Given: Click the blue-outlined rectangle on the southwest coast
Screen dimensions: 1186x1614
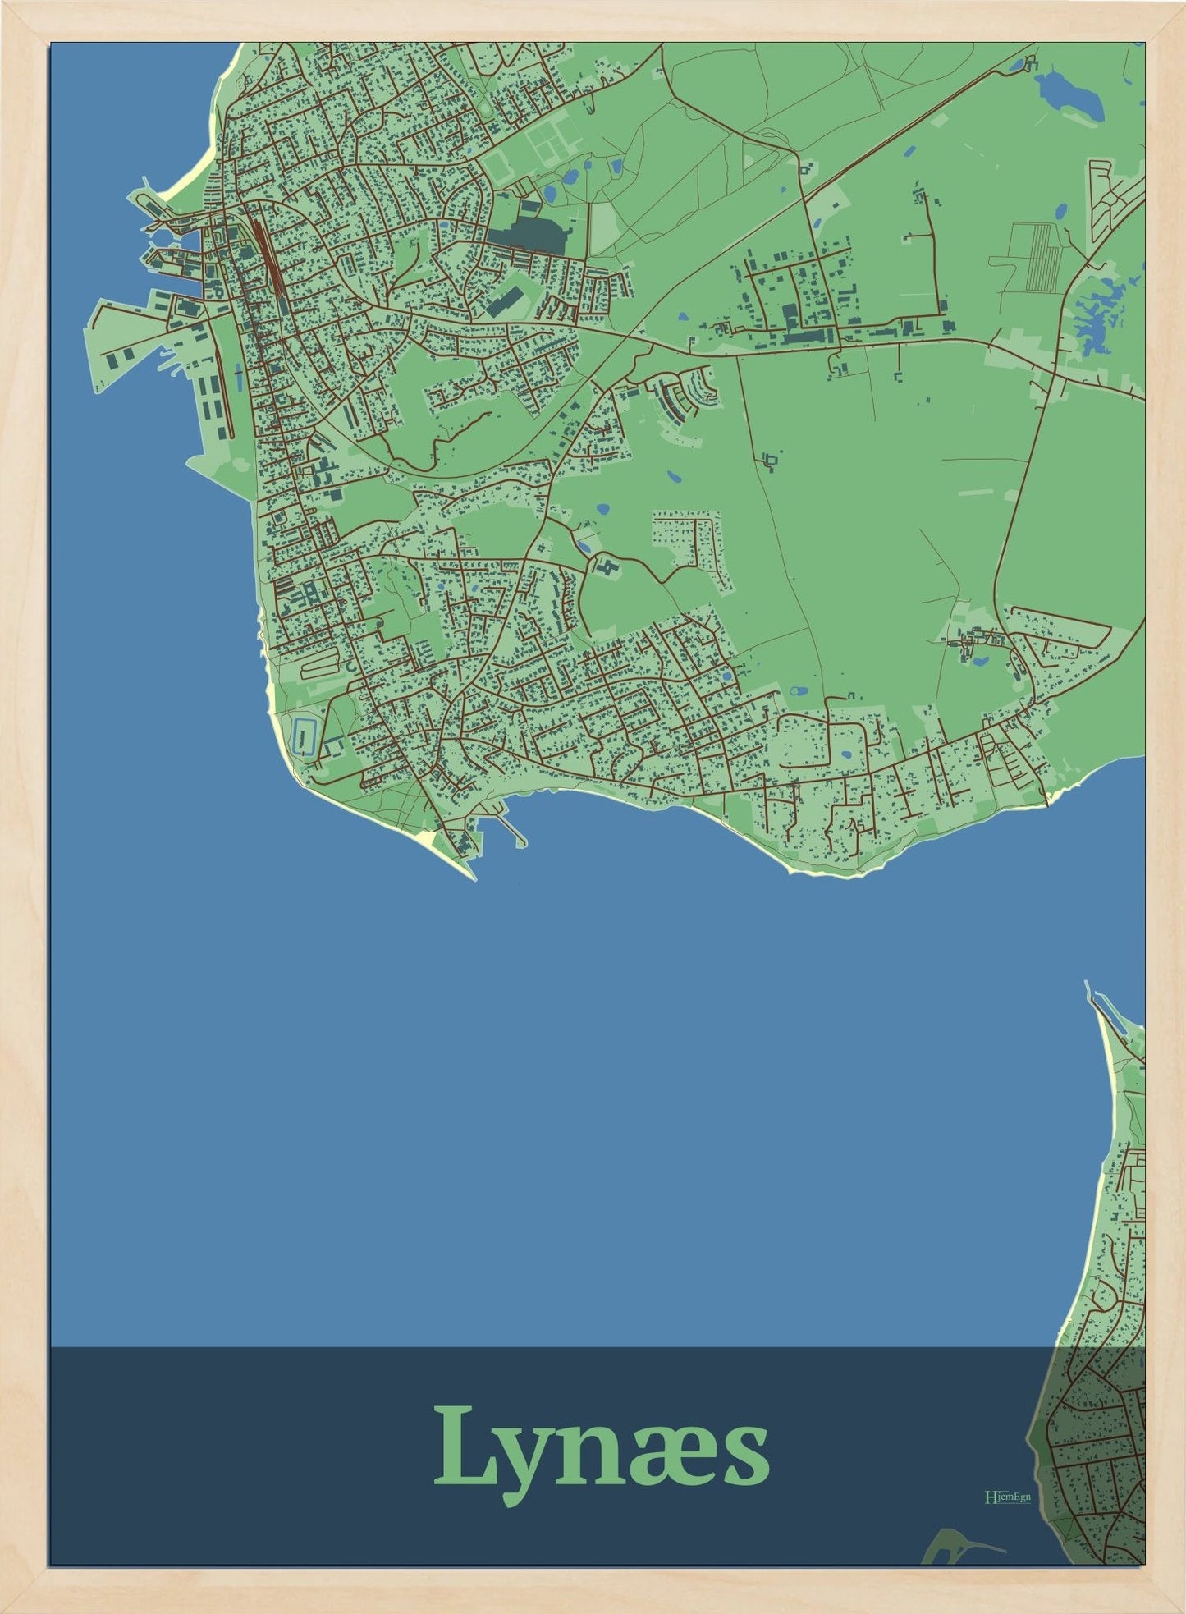Looking at the screenshot, I should tap(305, 736).
